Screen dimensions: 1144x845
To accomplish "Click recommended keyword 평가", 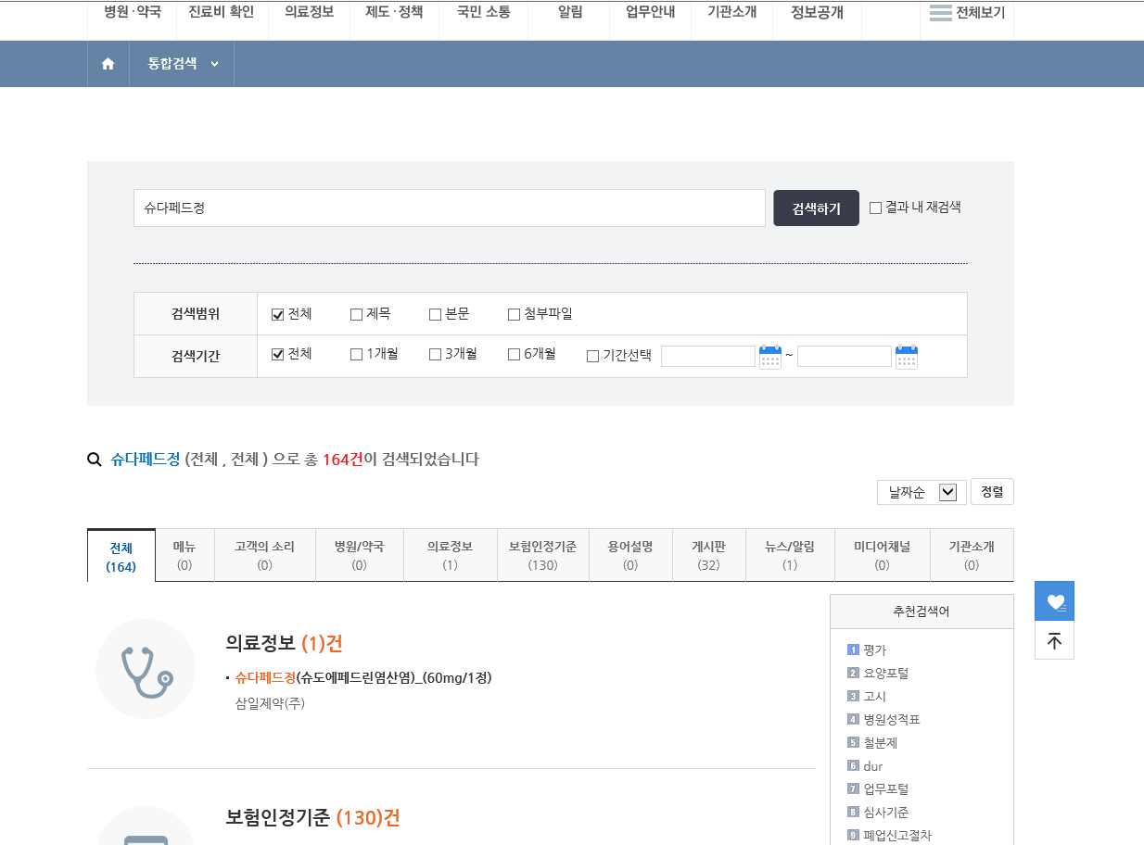I will tap(874, 650).
